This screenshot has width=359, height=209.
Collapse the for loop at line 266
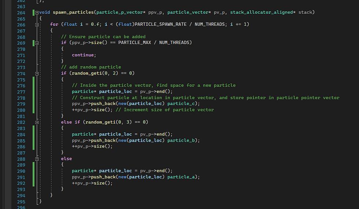coord(37,25)
